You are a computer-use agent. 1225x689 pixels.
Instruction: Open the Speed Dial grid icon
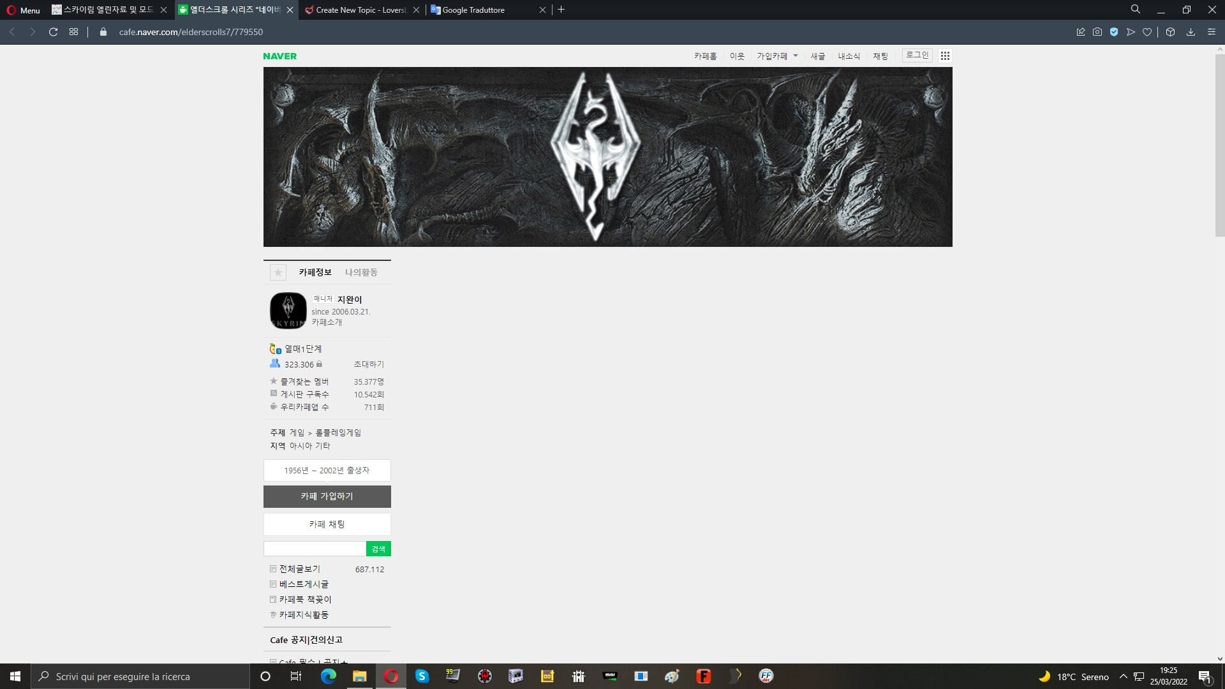click(74, 32)
